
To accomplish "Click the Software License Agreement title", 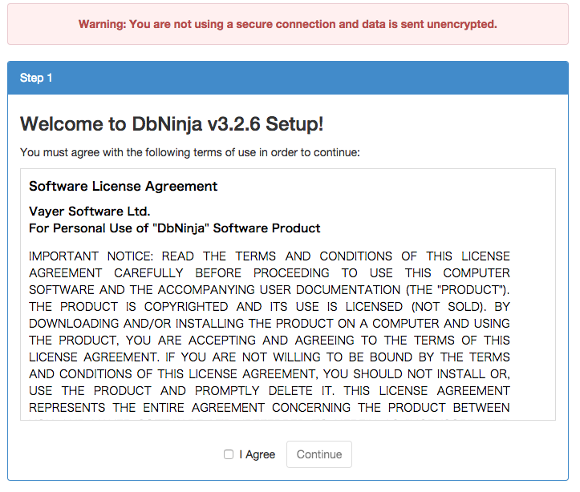I will tap(124, 186).
